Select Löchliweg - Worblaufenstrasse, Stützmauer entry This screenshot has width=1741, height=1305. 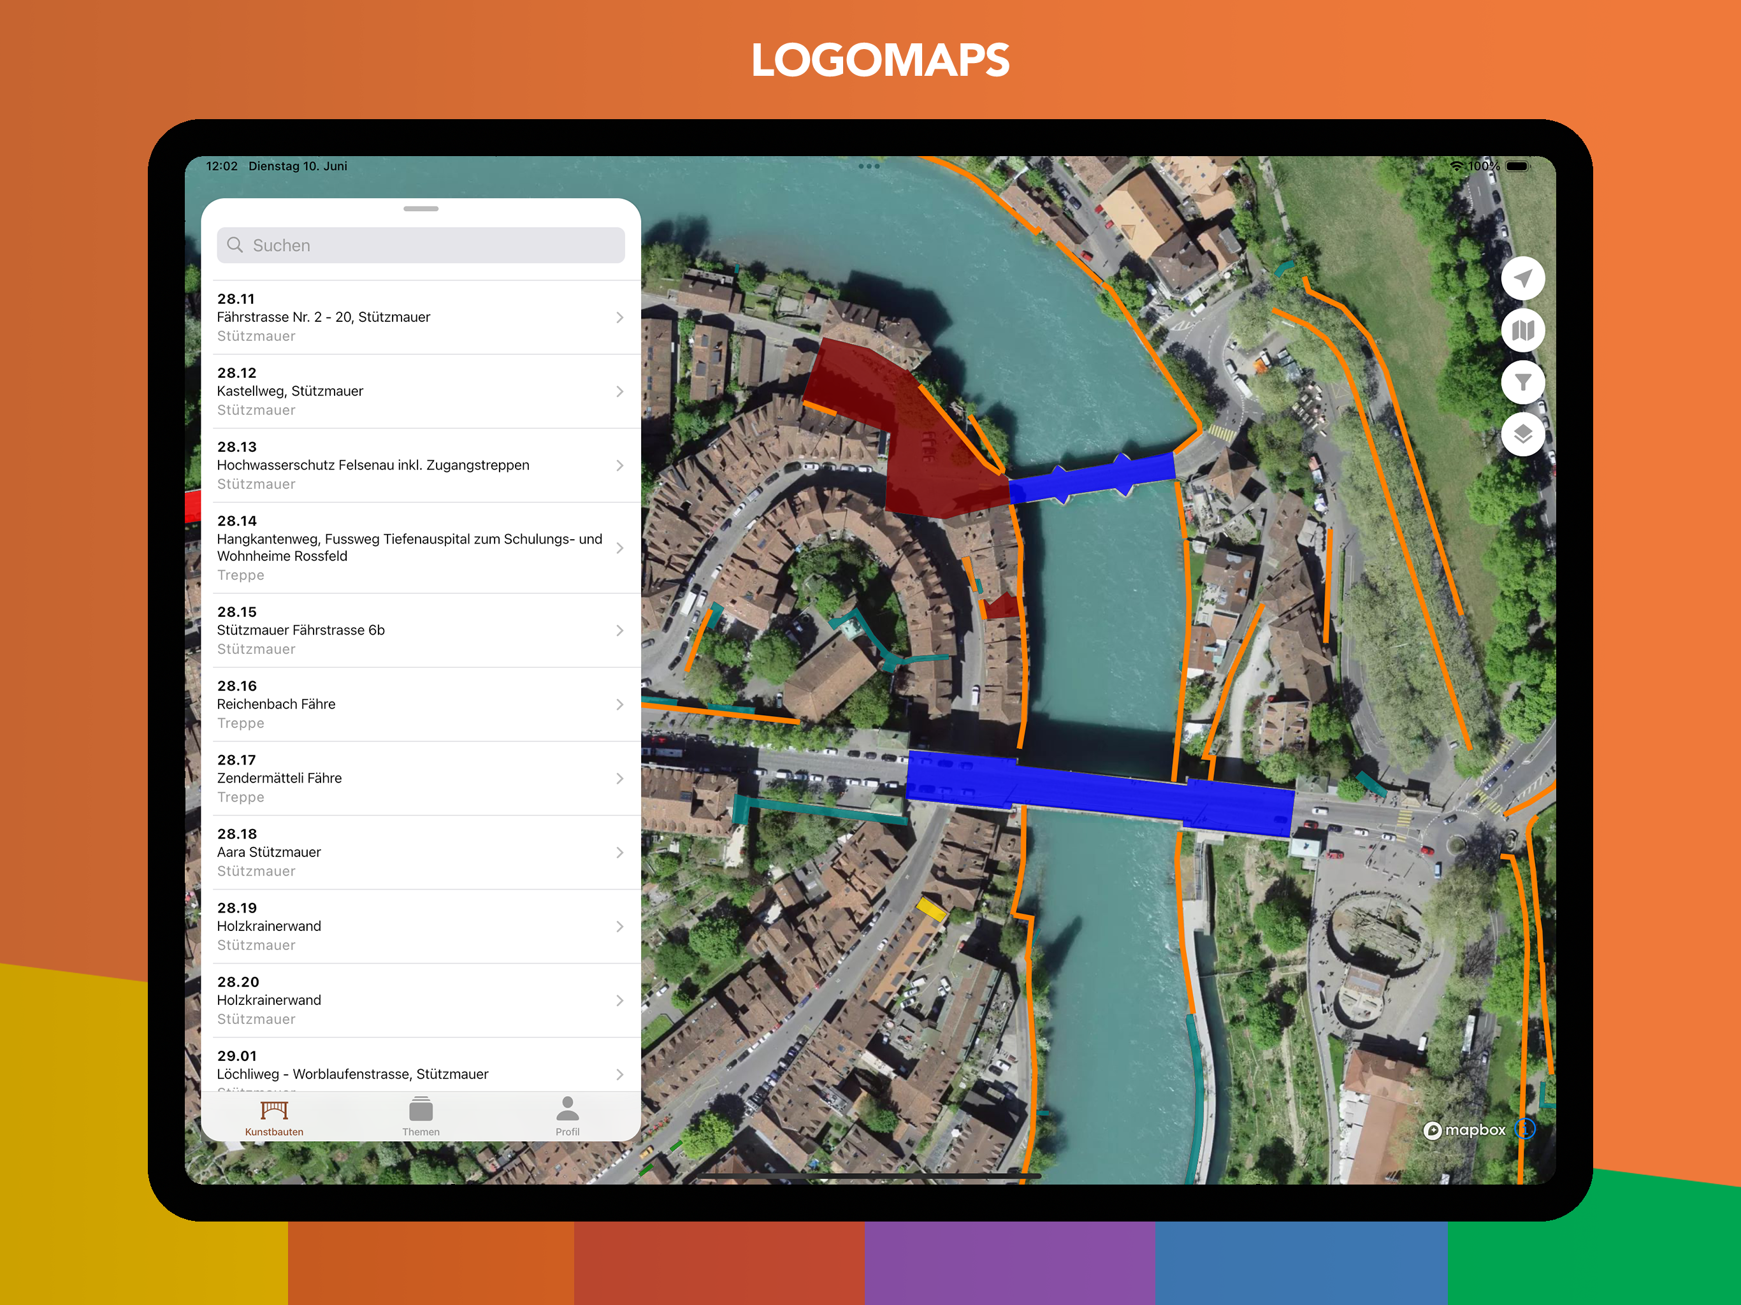point(421,1065)
